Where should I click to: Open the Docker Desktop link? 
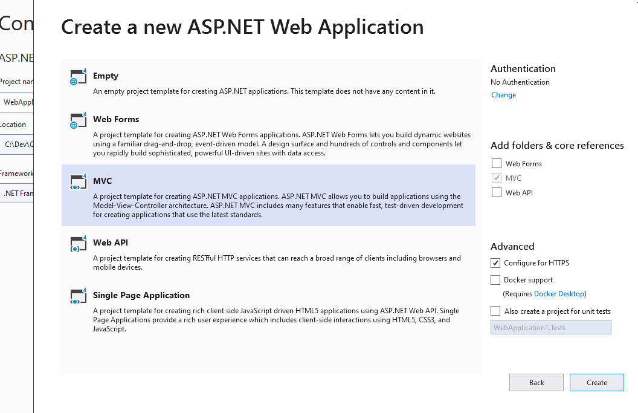(x=559, y=294)
